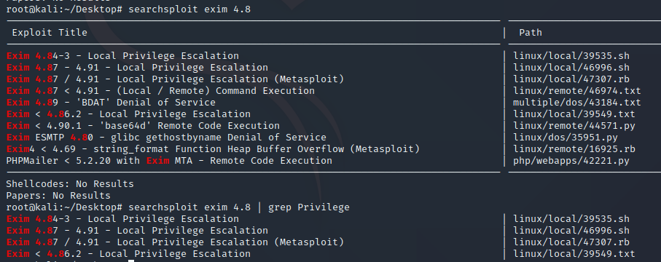Click linux/local/39549.txt in grep results
661x262 pixels.
(x=574, y=254)
